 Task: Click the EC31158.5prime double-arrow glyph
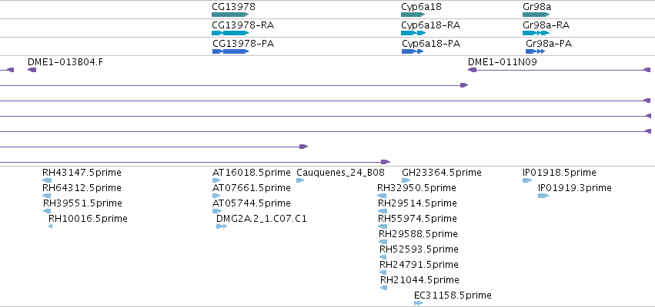pyautogui.click(x=419, y=303)
